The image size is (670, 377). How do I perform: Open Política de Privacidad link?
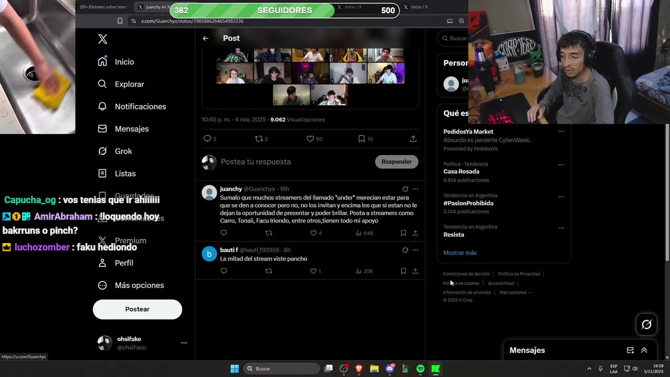519,274
